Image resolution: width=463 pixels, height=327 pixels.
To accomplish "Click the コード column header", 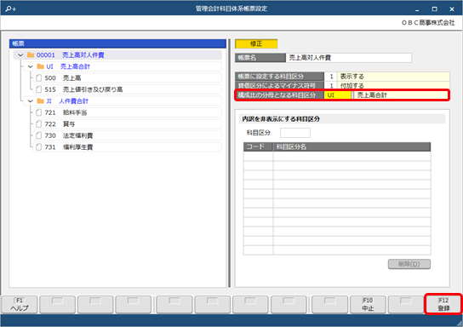I will pos(258,146).
